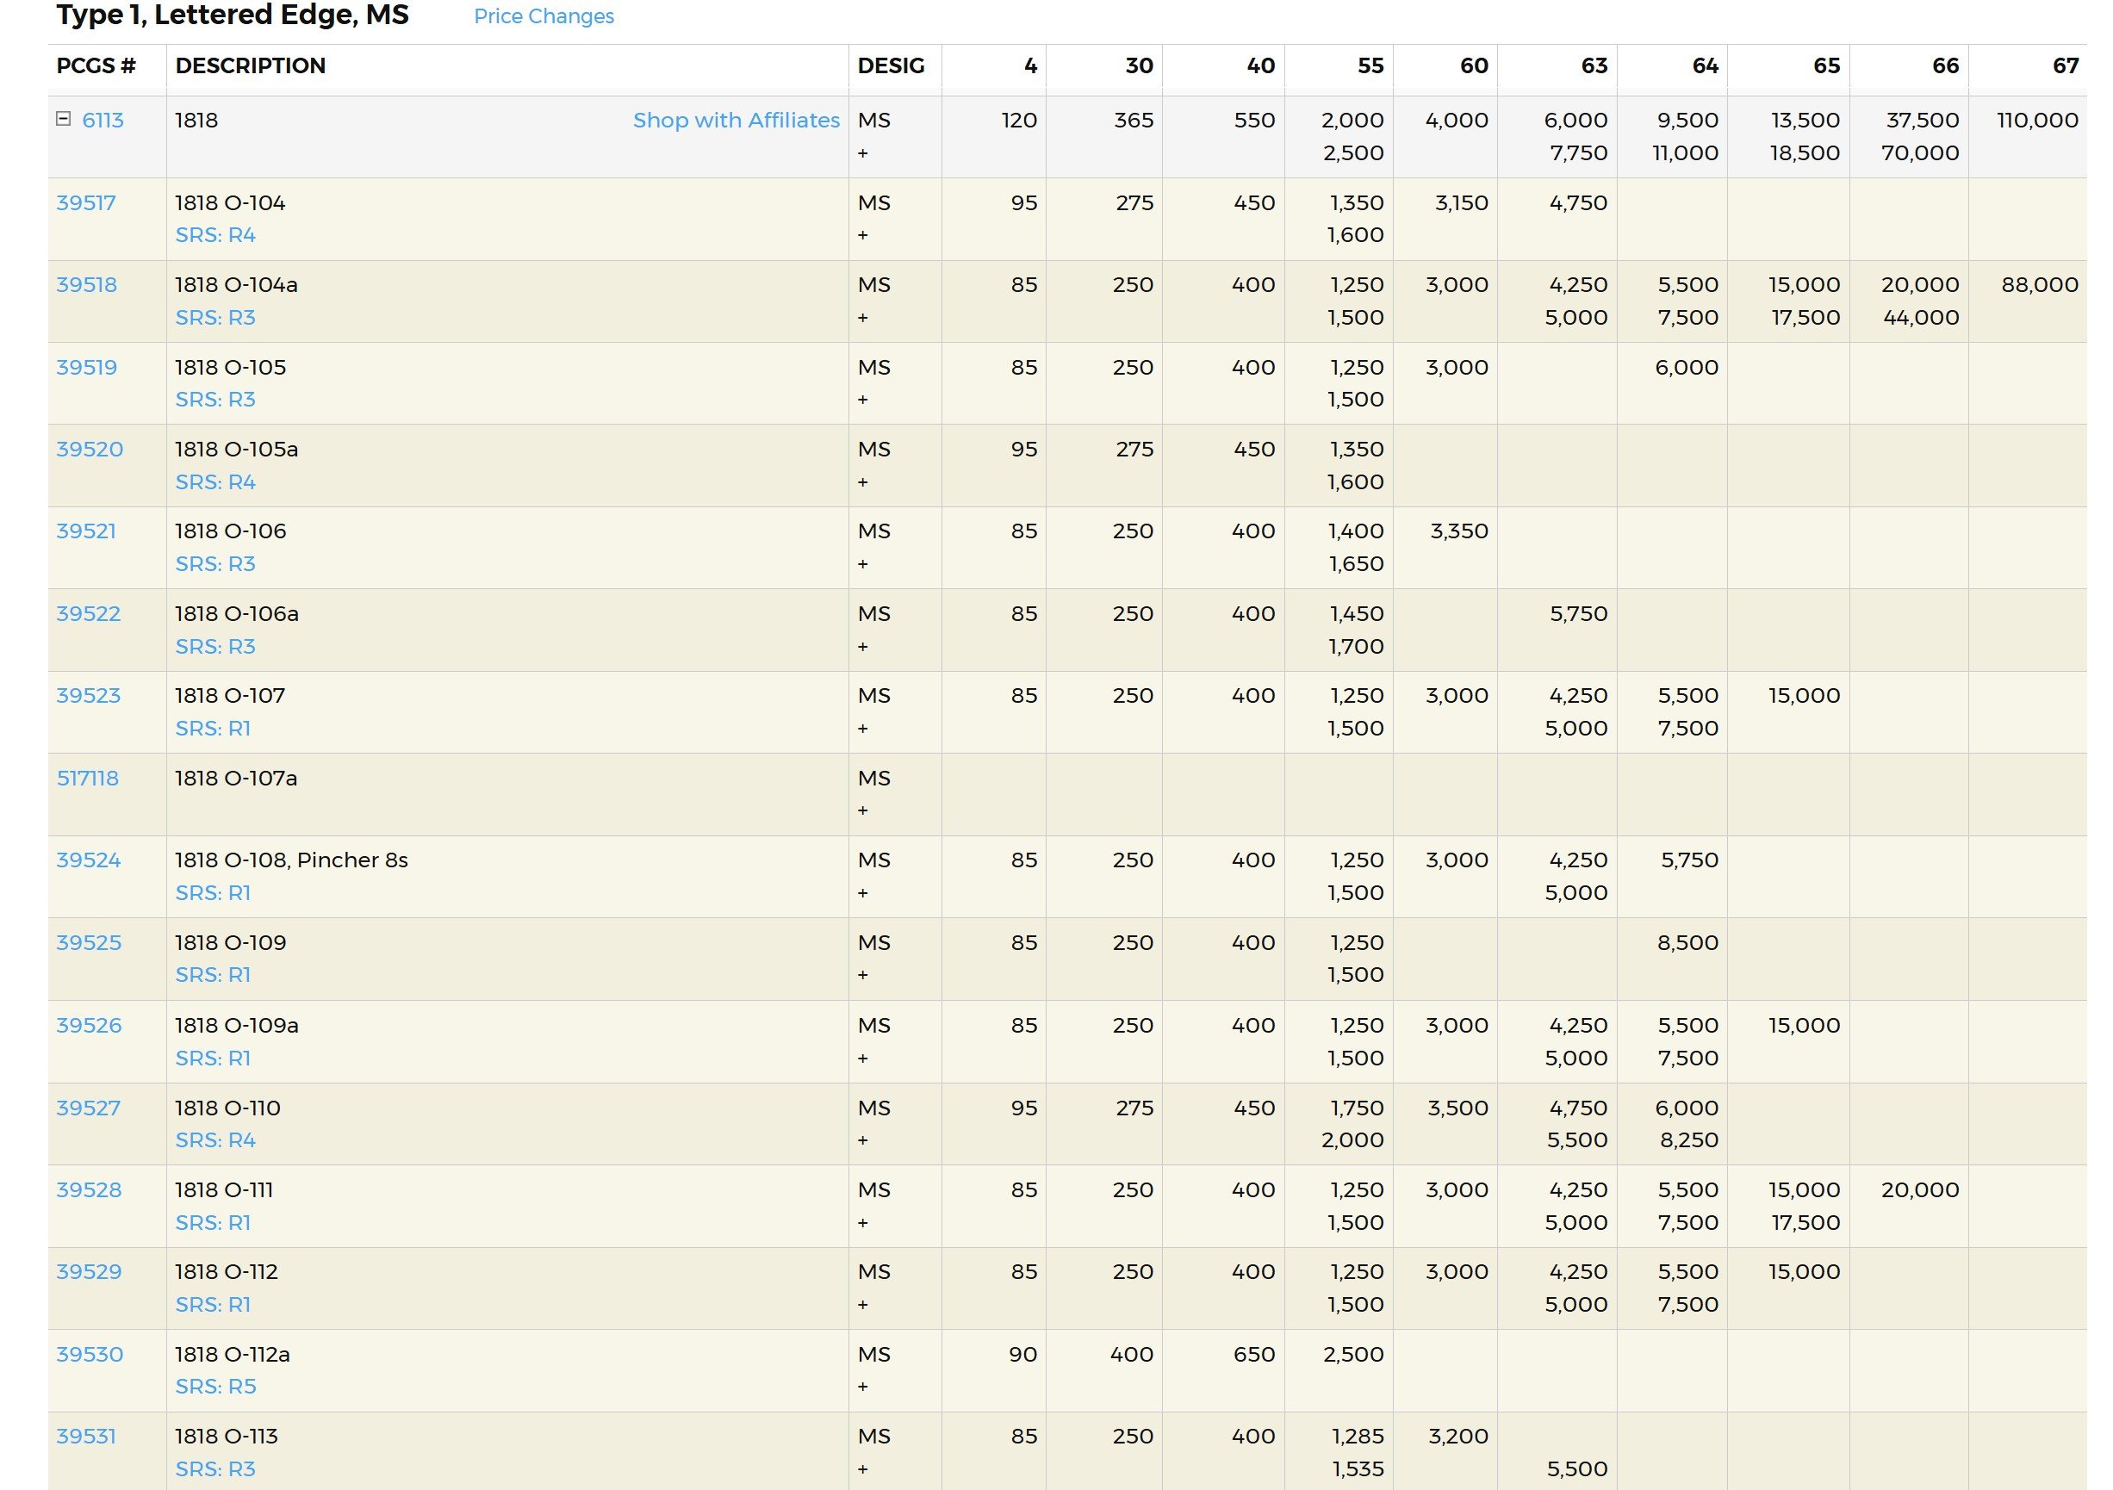Open PCGS number 517118 link

(87, 779)
